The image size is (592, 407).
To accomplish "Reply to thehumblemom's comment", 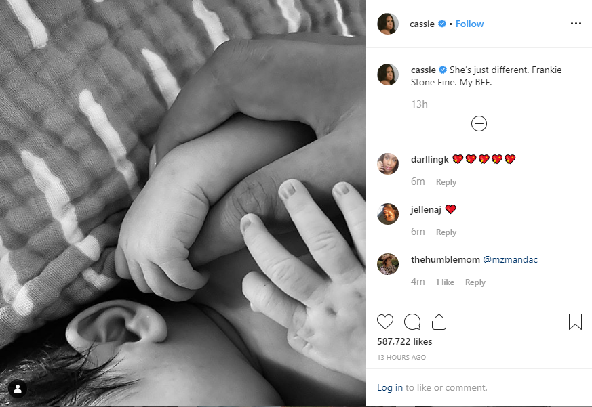I will click(475, 282).
